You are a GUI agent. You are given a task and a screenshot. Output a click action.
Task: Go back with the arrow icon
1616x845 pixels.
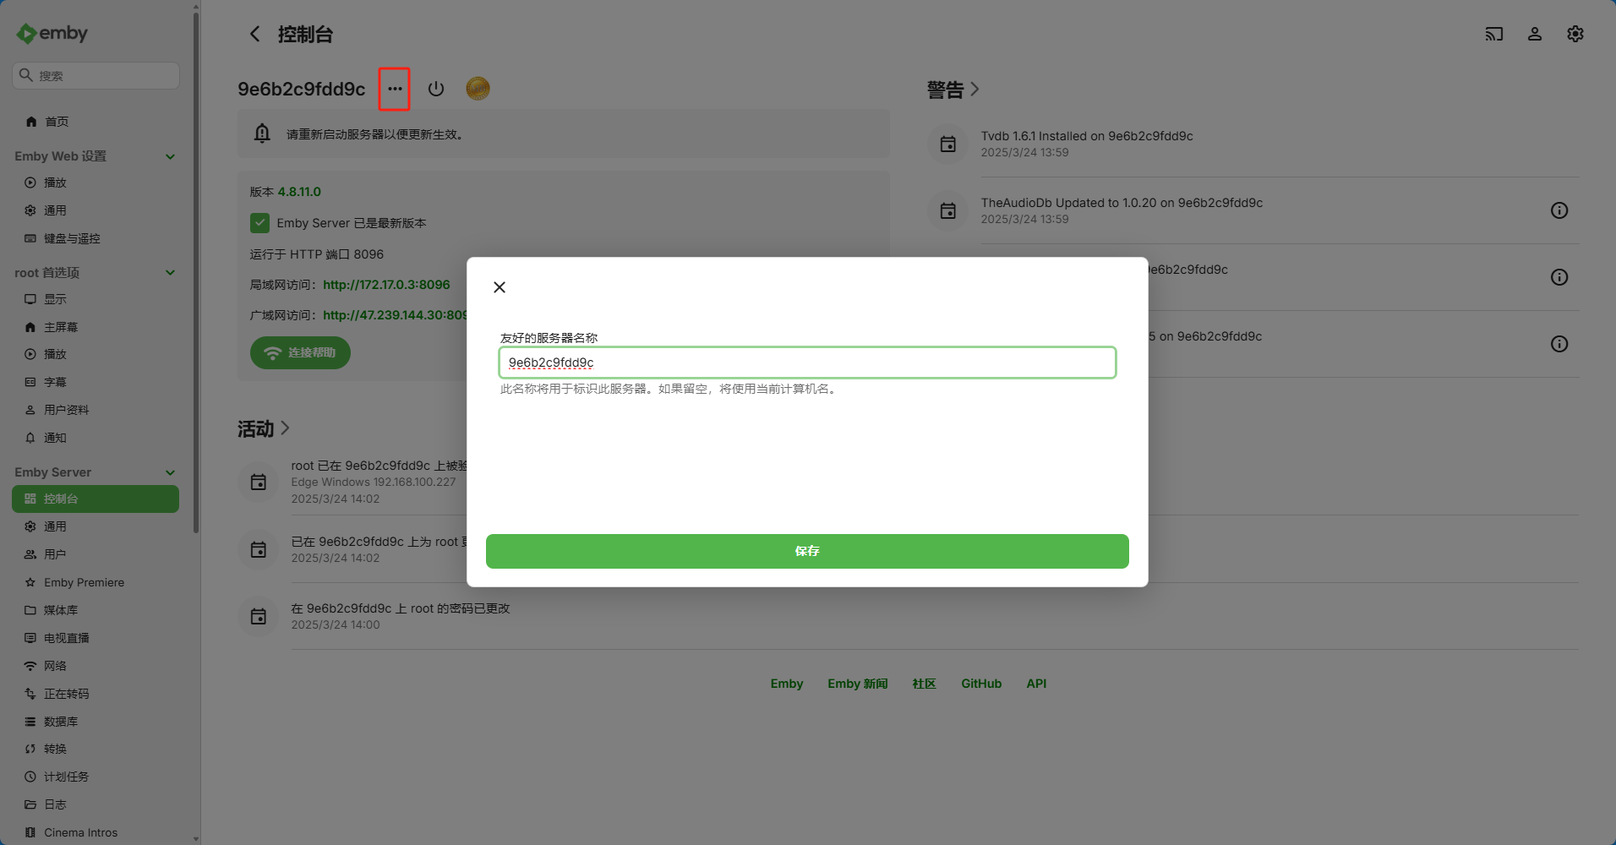[x=255, y=34]
